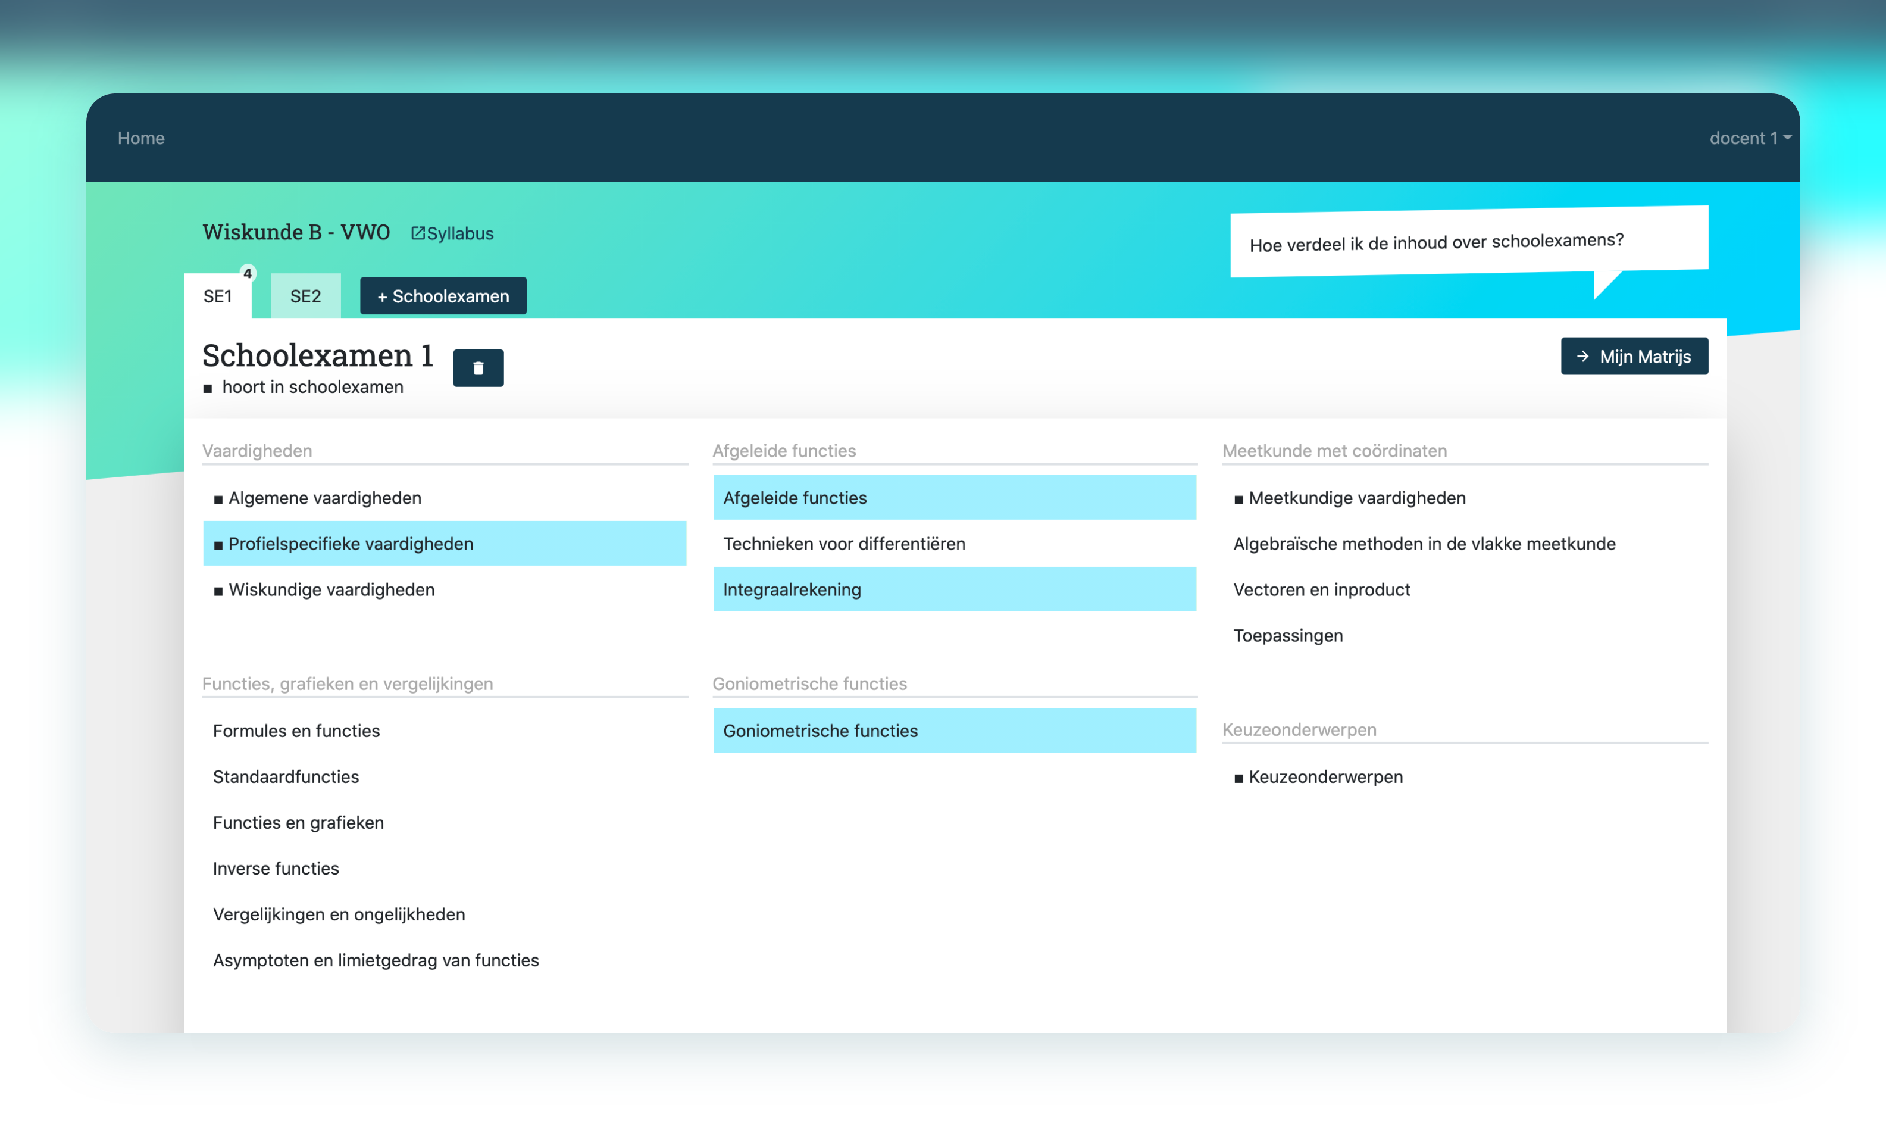This screenshot has height=1133, width=1886.
Task: Add Vectoren en inproduct to exam
Action: coord(1321,589)
